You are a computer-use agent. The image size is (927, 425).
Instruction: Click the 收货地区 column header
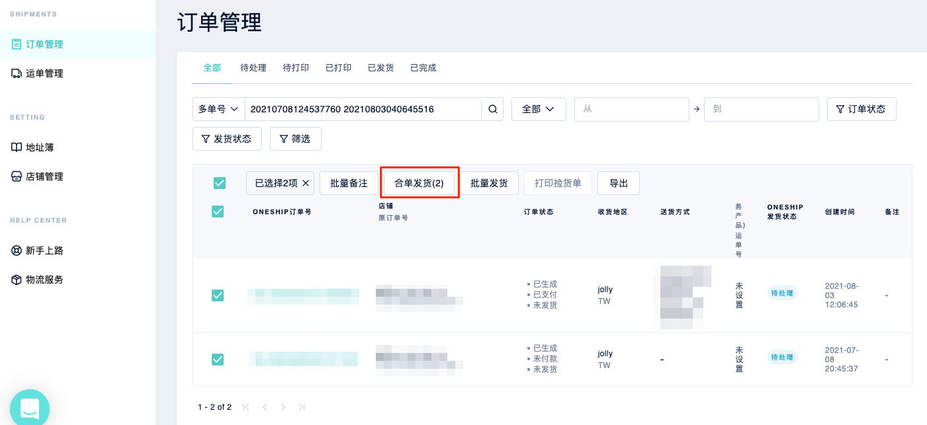tap(612, 212)
